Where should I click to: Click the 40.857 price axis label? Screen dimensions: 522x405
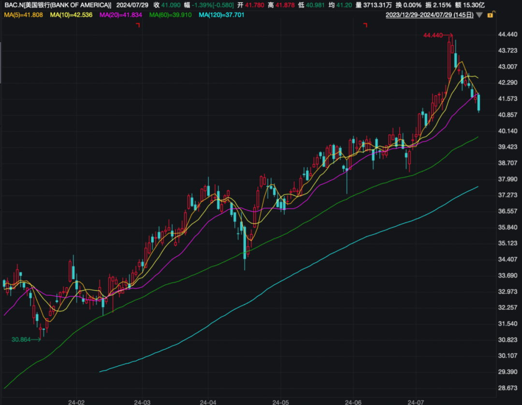(x=507, y=115)
